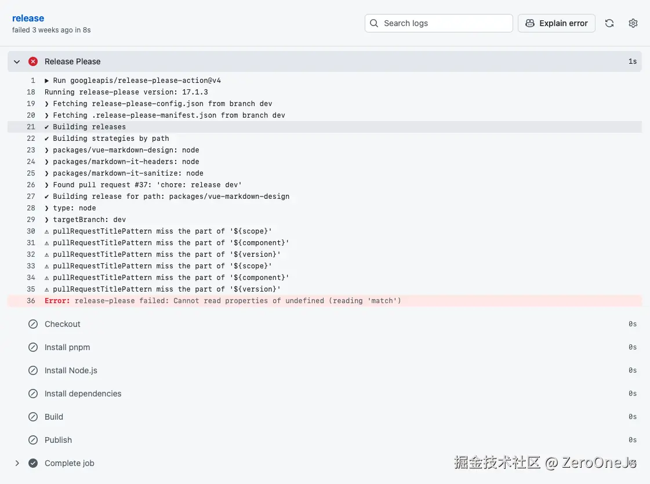Select log line number 32
The image size is (650, 484).
[x=31, y=254]
